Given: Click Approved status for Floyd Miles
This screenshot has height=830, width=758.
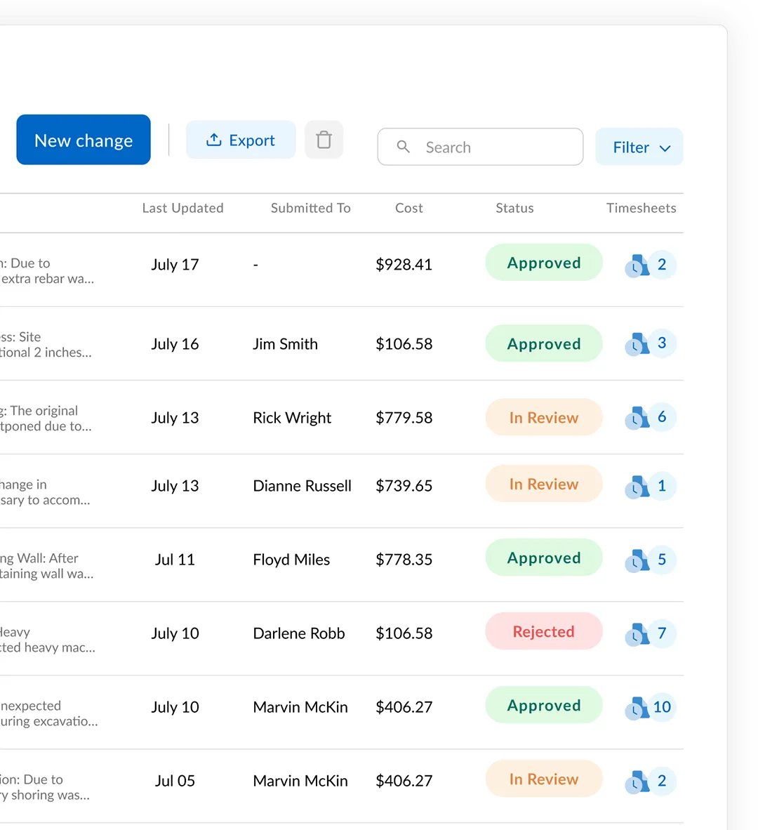Looking at the screenshot, I should (544, 558).
